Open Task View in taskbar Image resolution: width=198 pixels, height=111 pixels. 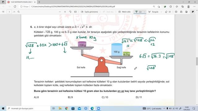coord(54,108)
